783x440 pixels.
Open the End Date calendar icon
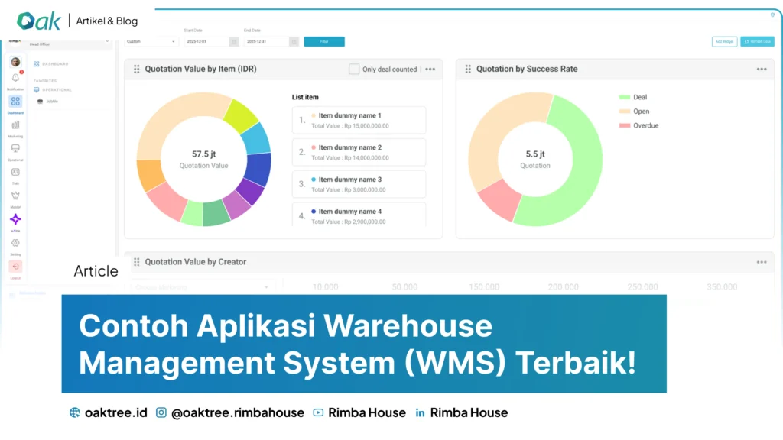pos(294,41)
